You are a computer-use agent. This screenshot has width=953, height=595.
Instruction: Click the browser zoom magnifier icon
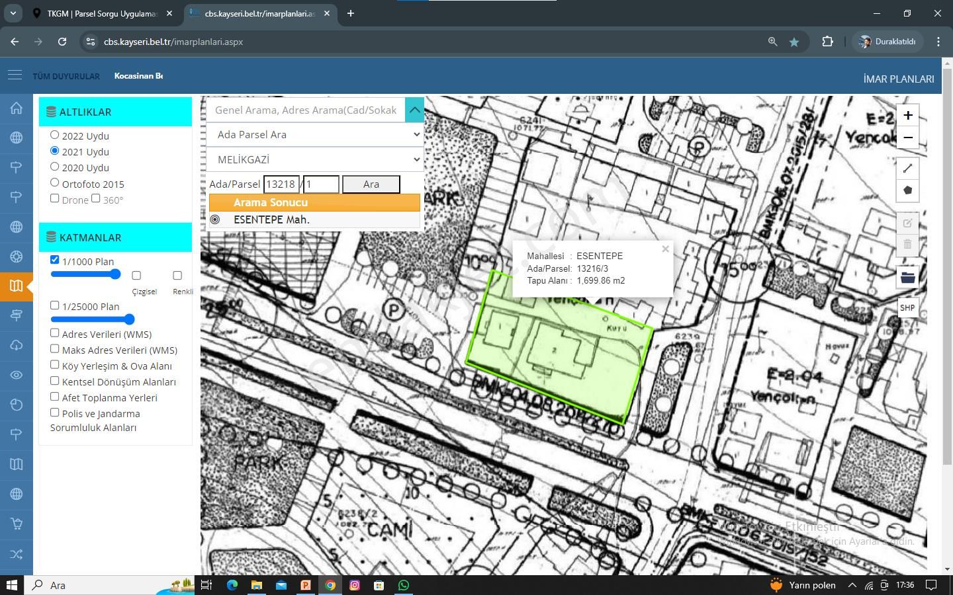[772, 42]
